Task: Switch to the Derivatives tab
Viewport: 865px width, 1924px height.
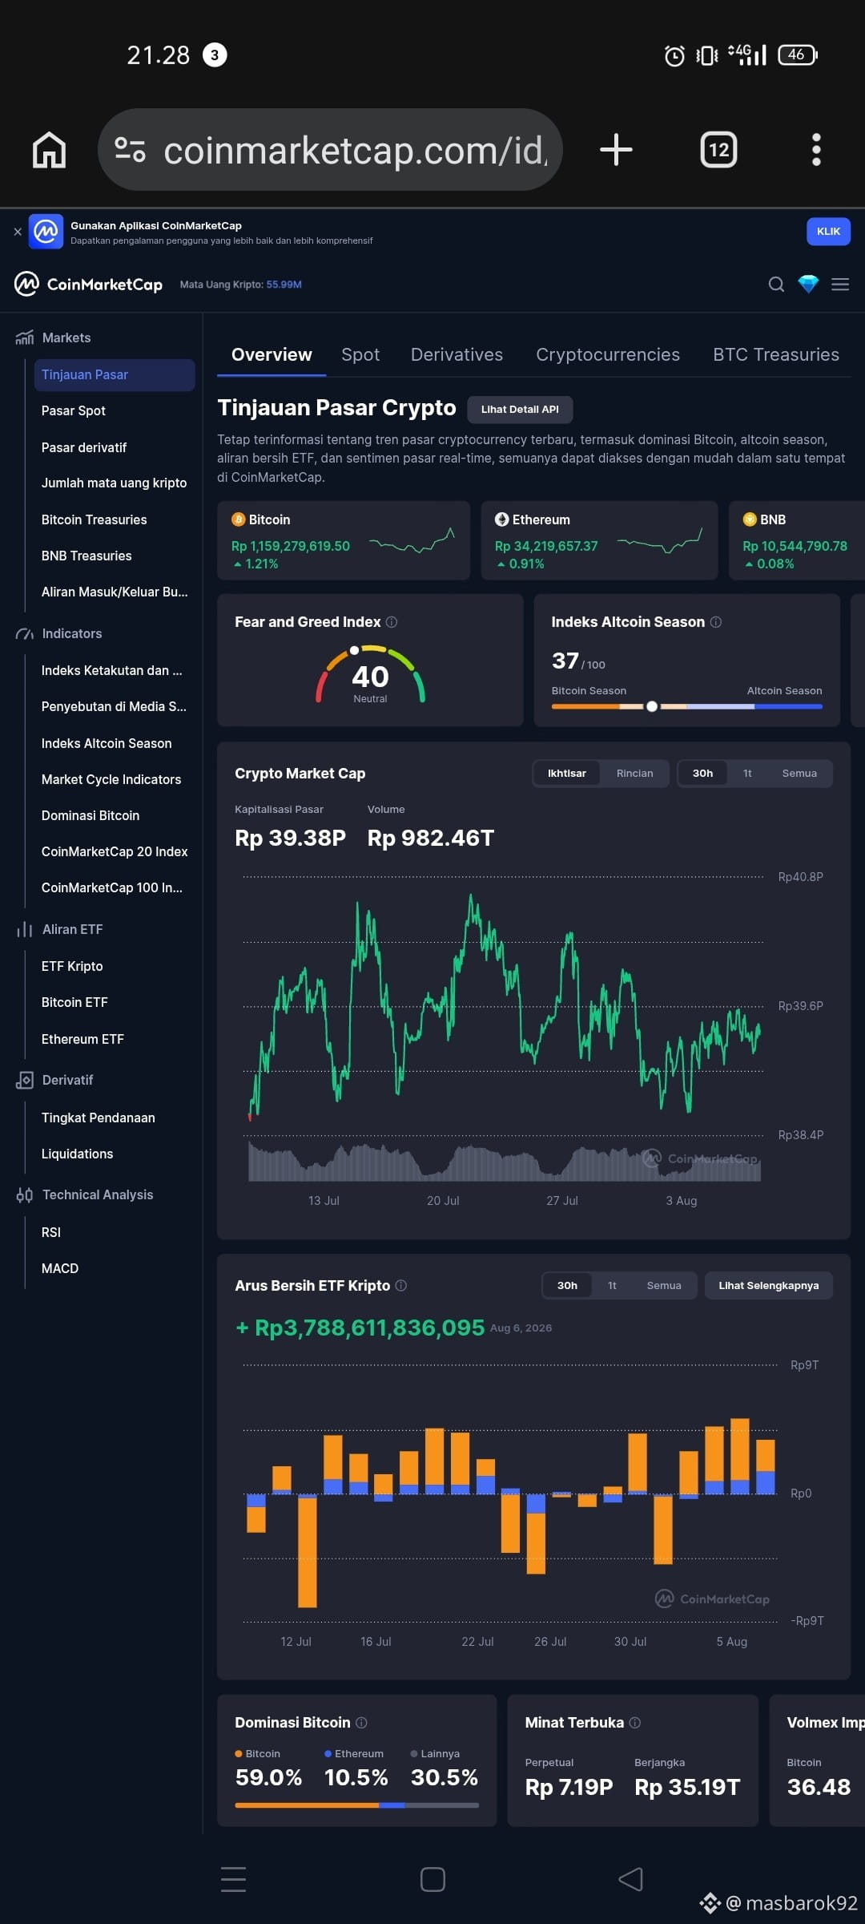Action: pyautogui.click(x=457, y=354)
